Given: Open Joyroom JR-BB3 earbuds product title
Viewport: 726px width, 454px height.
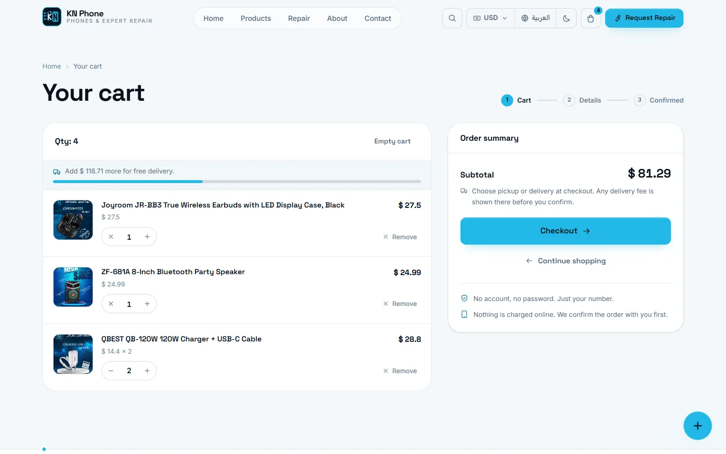Looking at the screenshot, I should (223, 205).
